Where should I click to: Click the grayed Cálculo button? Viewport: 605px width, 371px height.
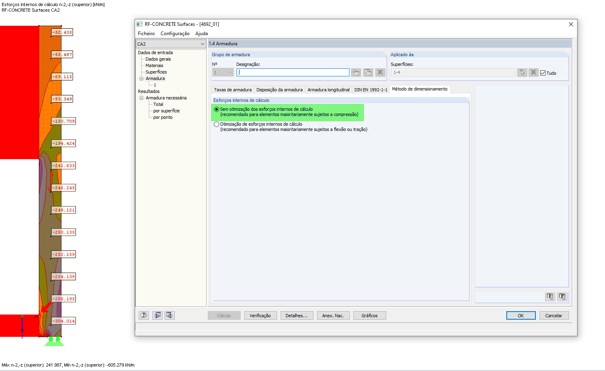point(224,316)
